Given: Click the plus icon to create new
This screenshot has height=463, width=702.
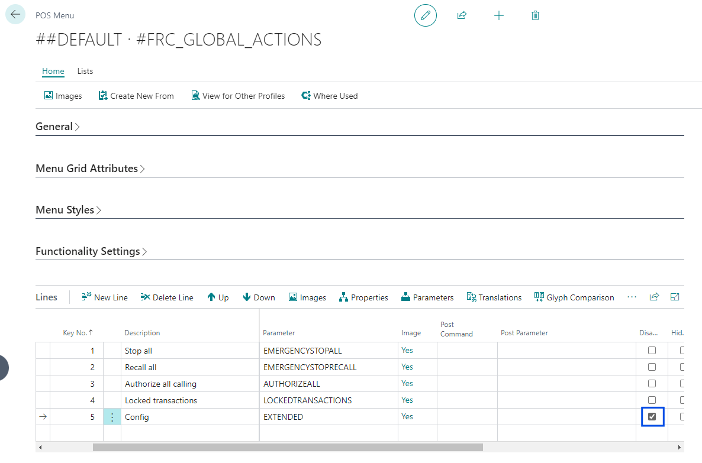Looking at the screenshot, I should [x=498, y=15].
